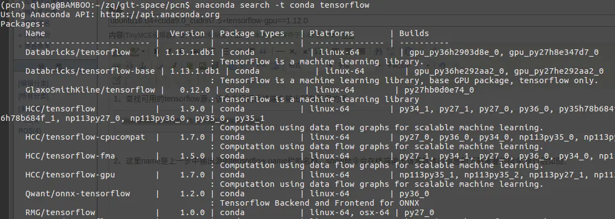The image size is (615, 219).
Task: Click build 'gpu_py27he292aa2_0'
Action: click(x=559, y=71)
